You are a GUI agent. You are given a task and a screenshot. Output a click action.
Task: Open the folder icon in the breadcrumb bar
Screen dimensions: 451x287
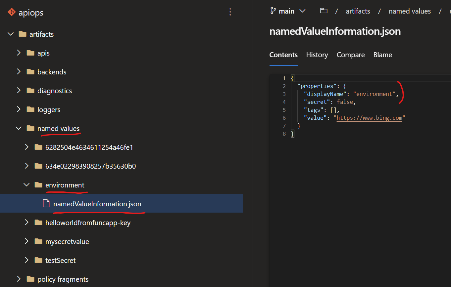point(324,11)
